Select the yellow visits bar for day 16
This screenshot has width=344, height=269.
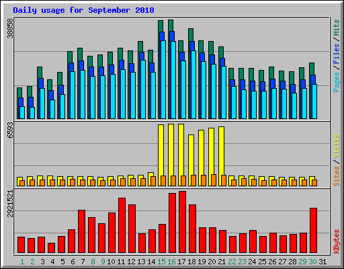pyautogui.click(x=171, y=155)
